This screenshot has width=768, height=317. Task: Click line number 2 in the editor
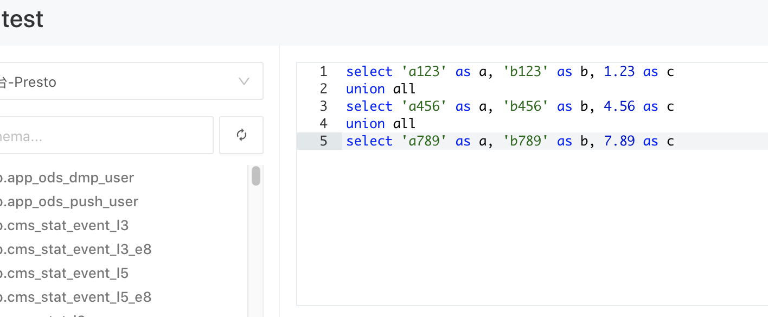[x=323, y=88]
